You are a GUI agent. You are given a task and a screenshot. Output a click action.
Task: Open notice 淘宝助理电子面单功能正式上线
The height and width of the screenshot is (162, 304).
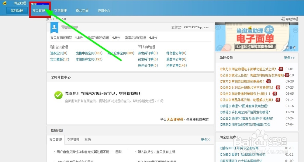click(x=248, y=69)
